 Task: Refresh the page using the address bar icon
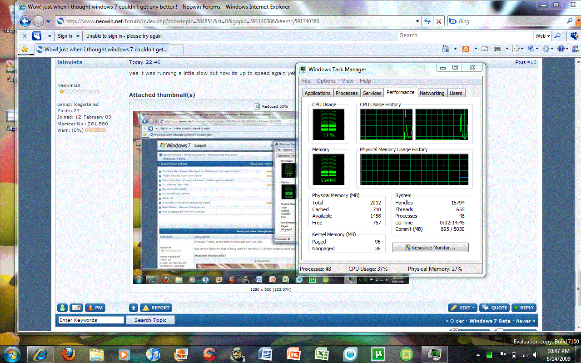tap(427, 21)
